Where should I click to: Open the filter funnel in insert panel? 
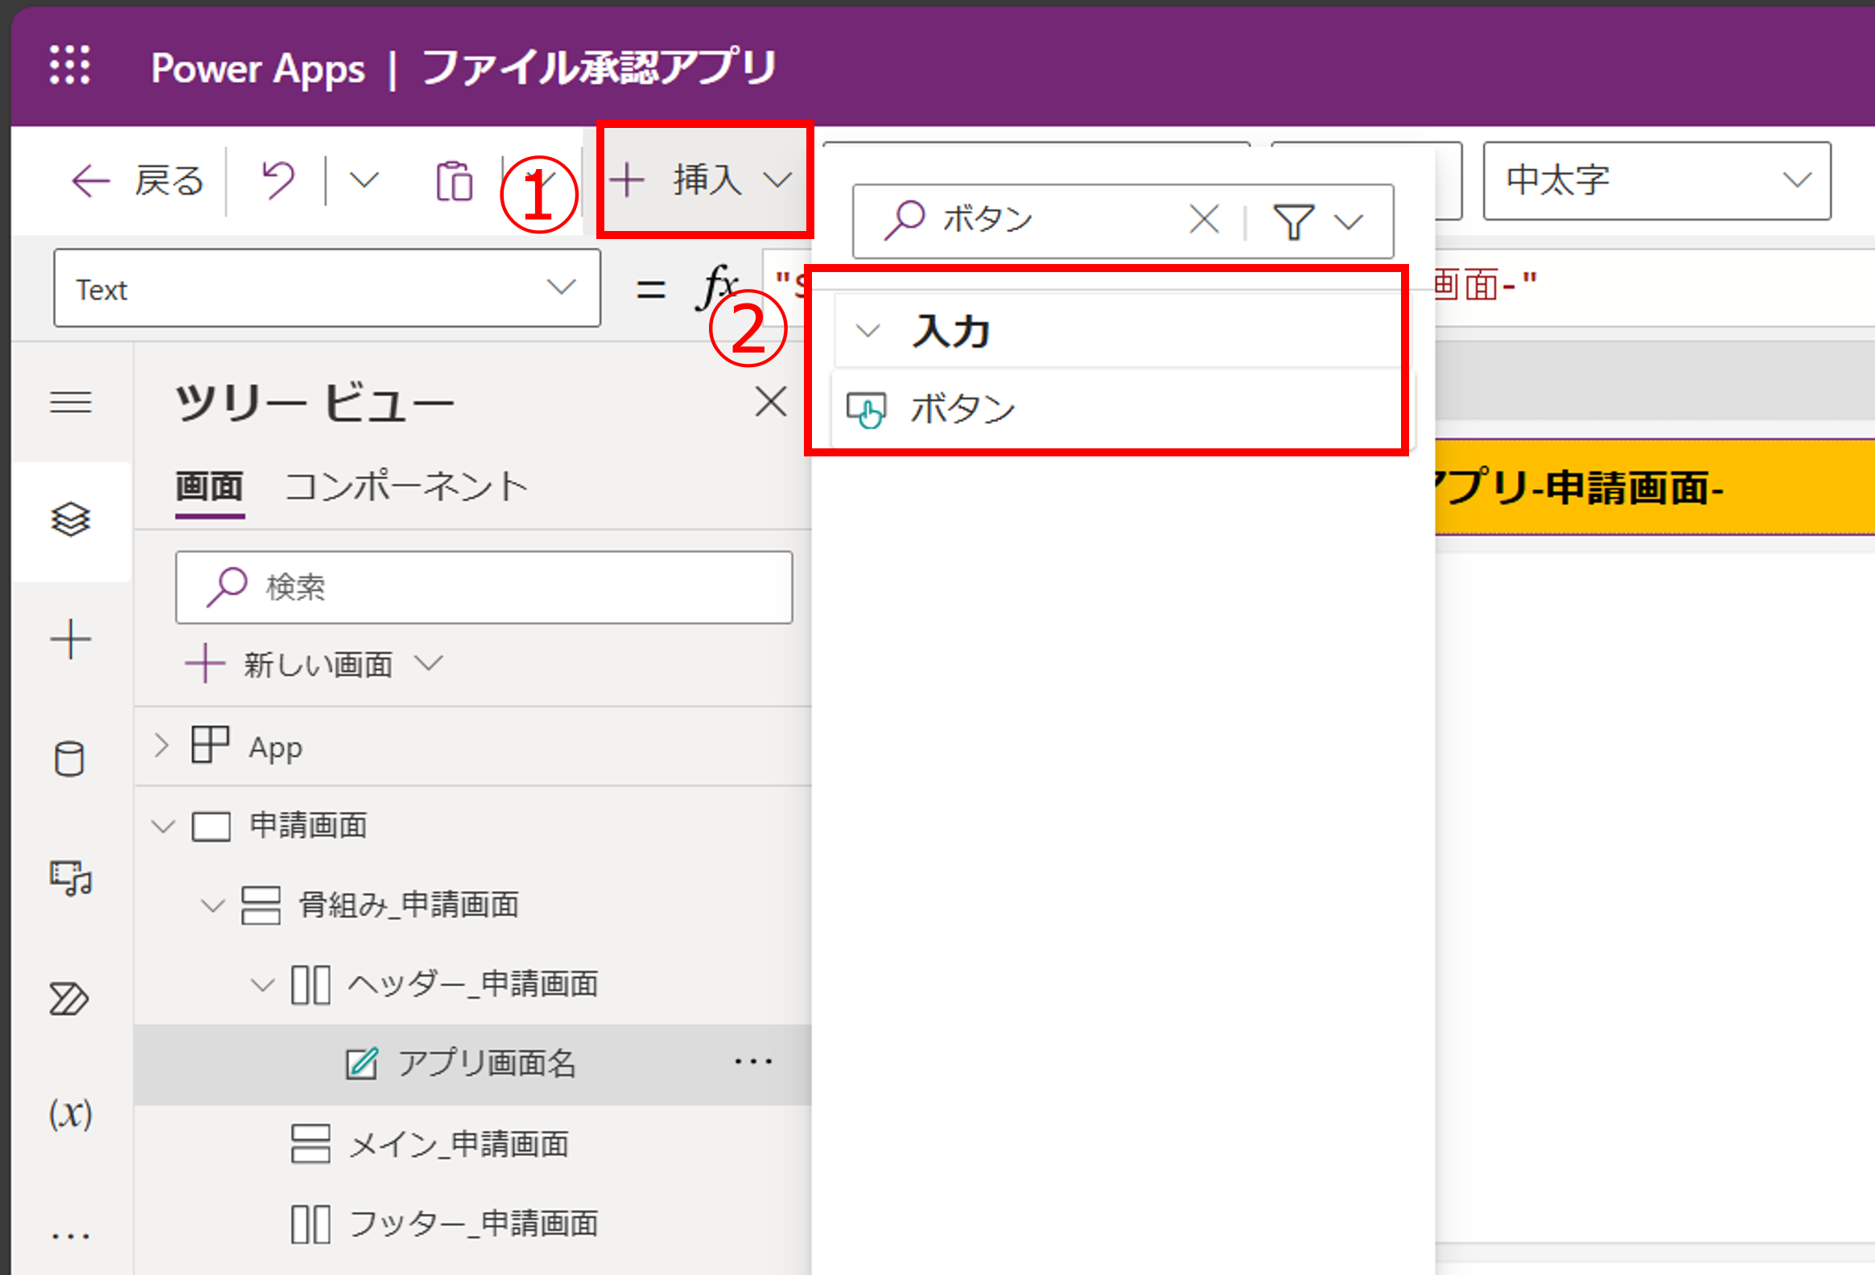(x=1293, y=221)
